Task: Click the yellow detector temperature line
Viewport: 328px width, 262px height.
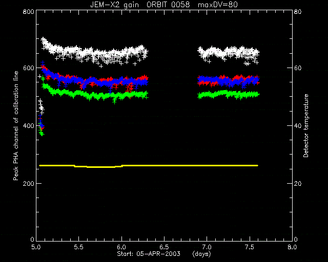Action: tap(149, 166)
